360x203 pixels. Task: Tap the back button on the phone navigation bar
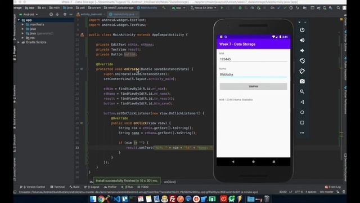coord(233,162)
